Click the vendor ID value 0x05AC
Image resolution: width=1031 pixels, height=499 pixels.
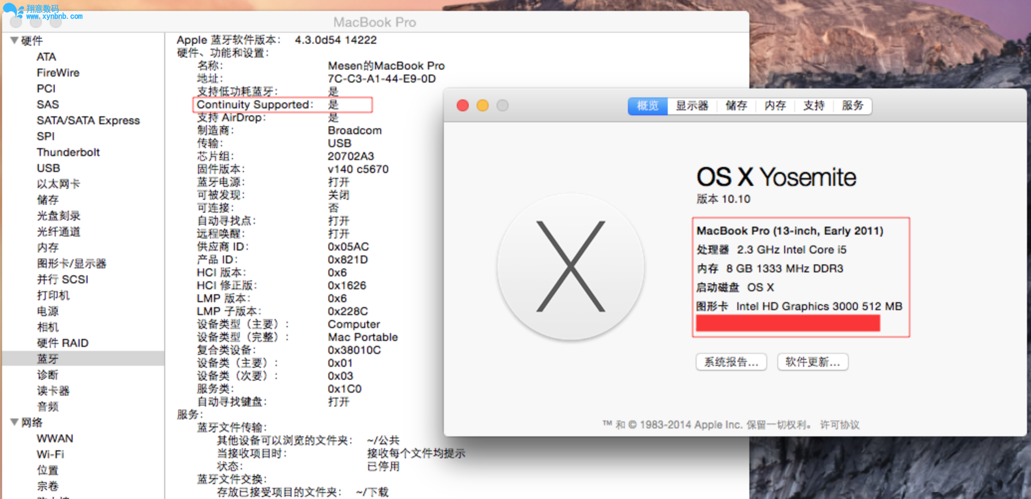(348, 247)
